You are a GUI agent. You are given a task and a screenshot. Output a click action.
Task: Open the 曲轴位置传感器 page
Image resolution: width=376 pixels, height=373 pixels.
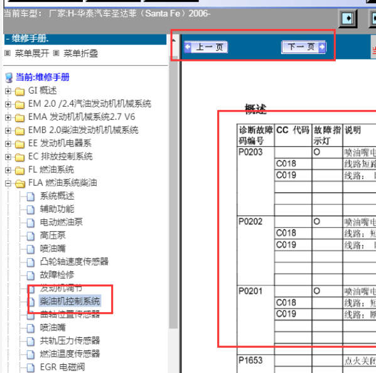click(70, 314)
